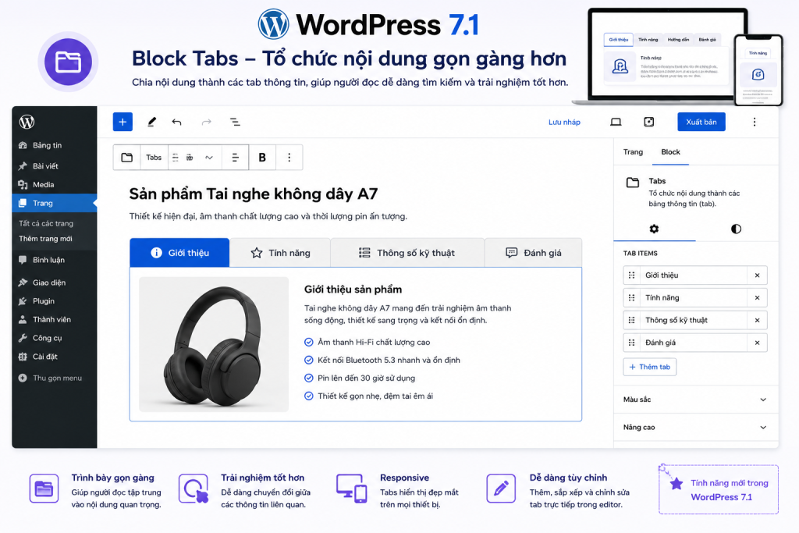This screenshot has height=533, width=799.
Task: Grab drag handle of Tính năng item
Action: (631, 297)
